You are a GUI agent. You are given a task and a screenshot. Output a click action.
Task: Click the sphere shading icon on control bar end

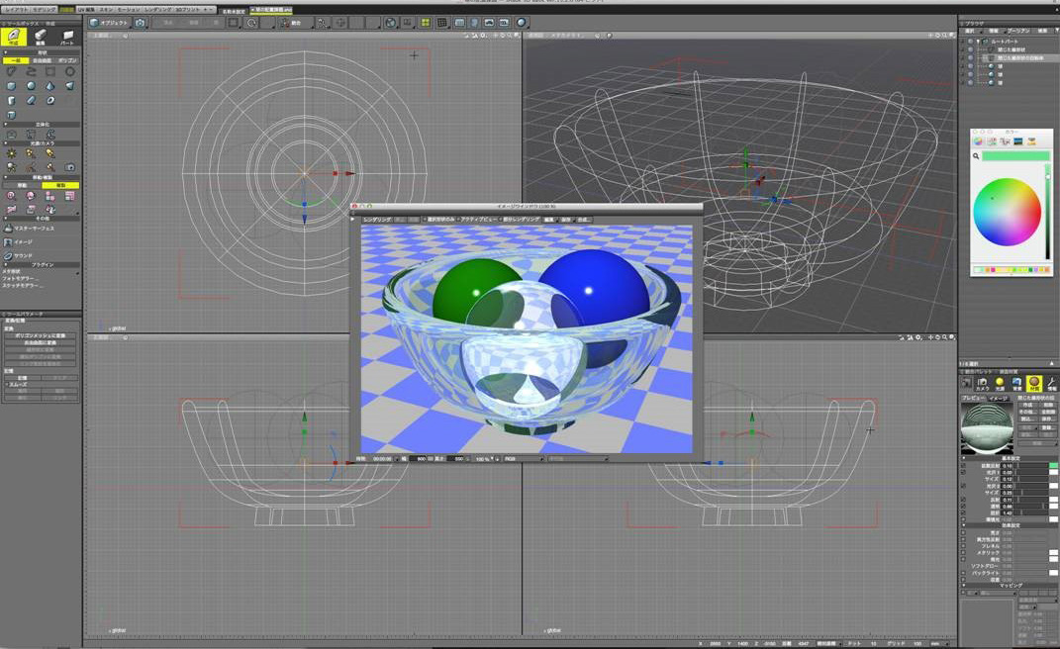[522, 23]
